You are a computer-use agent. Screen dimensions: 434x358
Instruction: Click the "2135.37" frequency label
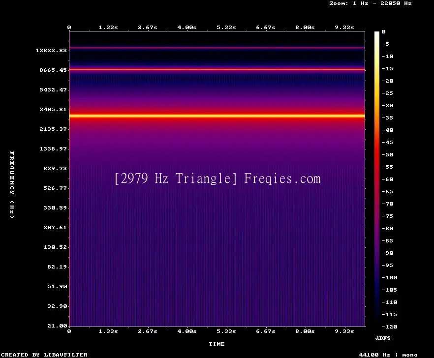[53, 129]
